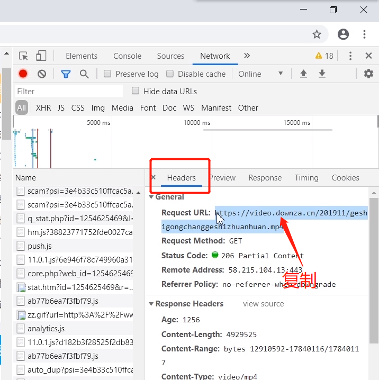The image size is (379, 380).
Task: Toggle the network filter funnel icon
Action: [66, 74]
